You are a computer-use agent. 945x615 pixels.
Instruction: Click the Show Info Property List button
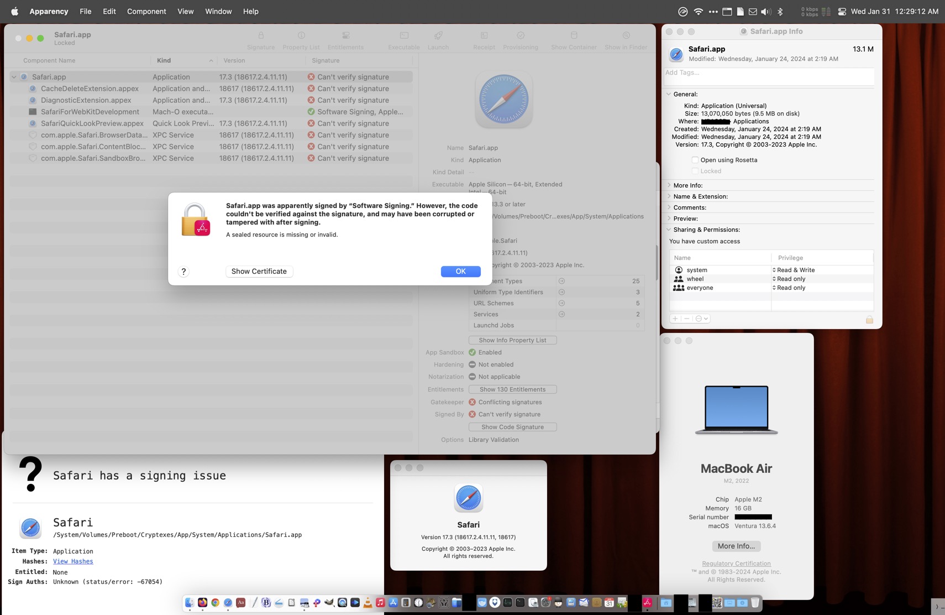pyautogui.click(x=512, y=340)
